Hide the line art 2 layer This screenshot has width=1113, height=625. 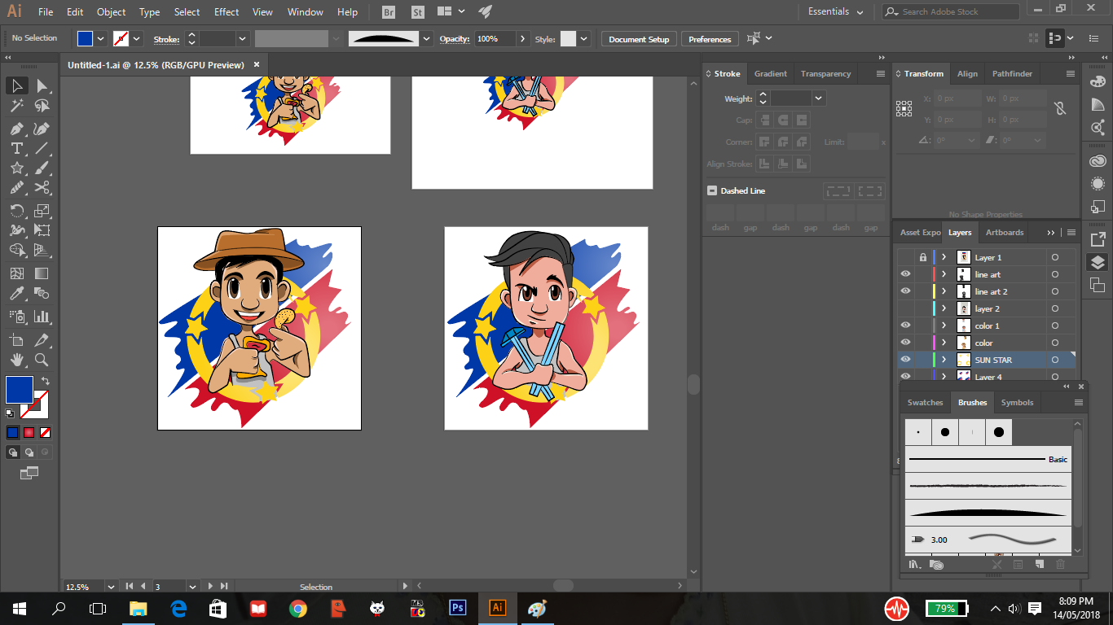(905, 291)
